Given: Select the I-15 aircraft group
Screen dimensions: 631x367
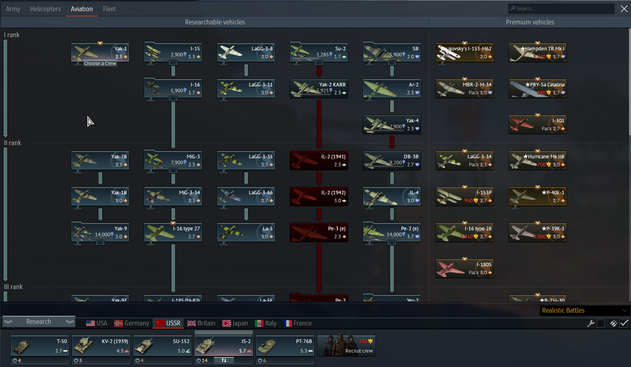Looking at the screenshot, I should [173, 52].
